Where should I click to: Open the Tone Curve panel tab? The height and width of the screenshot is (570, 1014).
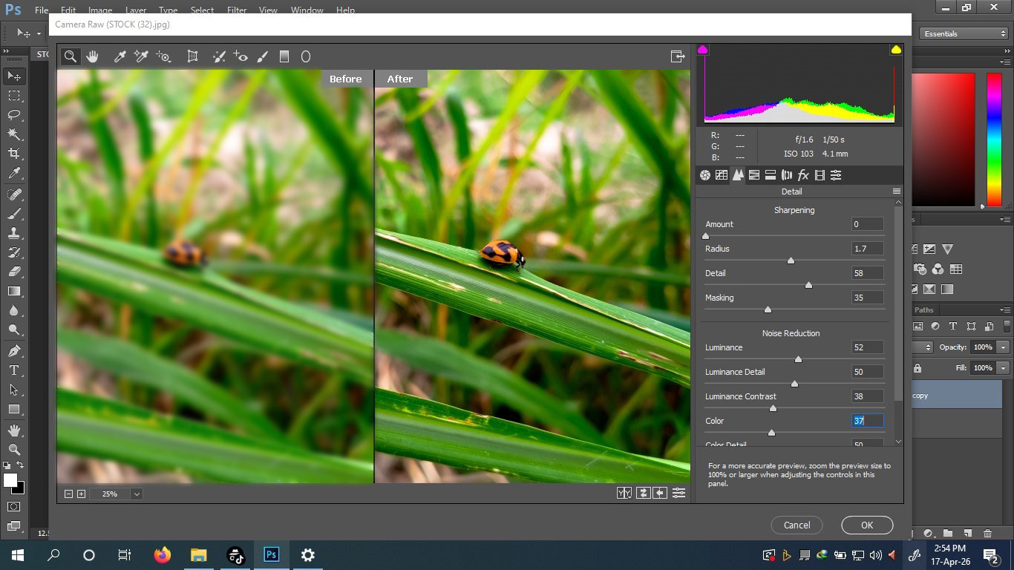pos(722,175)
